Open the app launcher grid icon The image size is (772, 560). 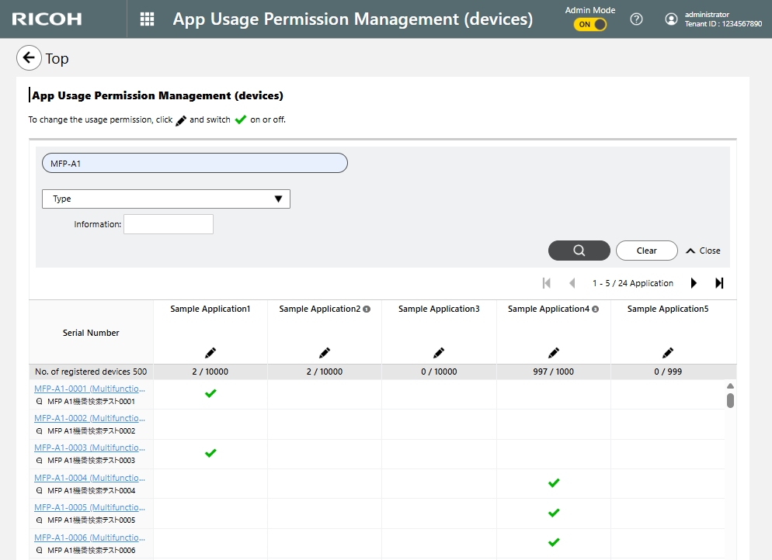point(147,19)
